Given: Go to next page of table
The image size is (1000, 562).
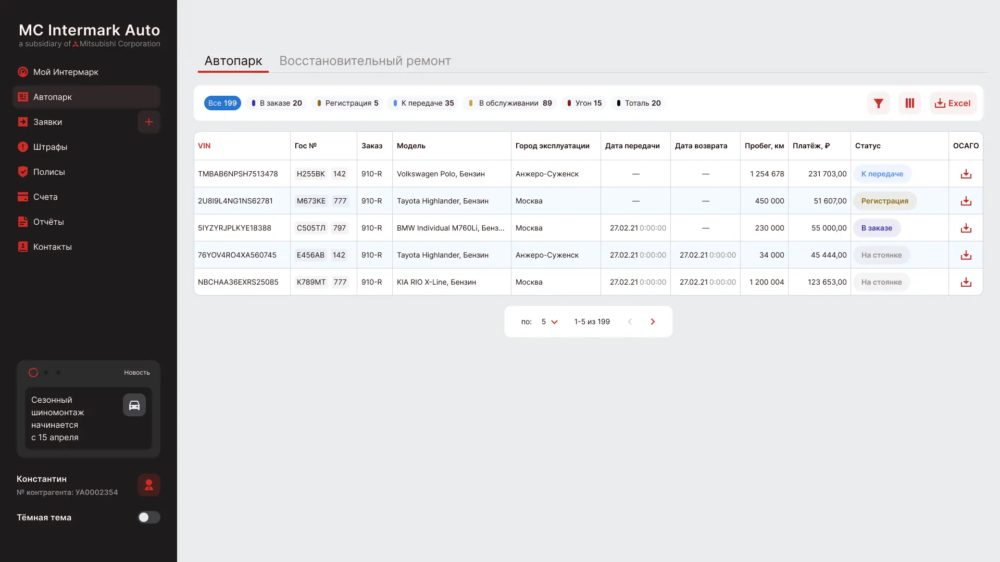Looking at the screenshot, I should (x=653, y=322).
